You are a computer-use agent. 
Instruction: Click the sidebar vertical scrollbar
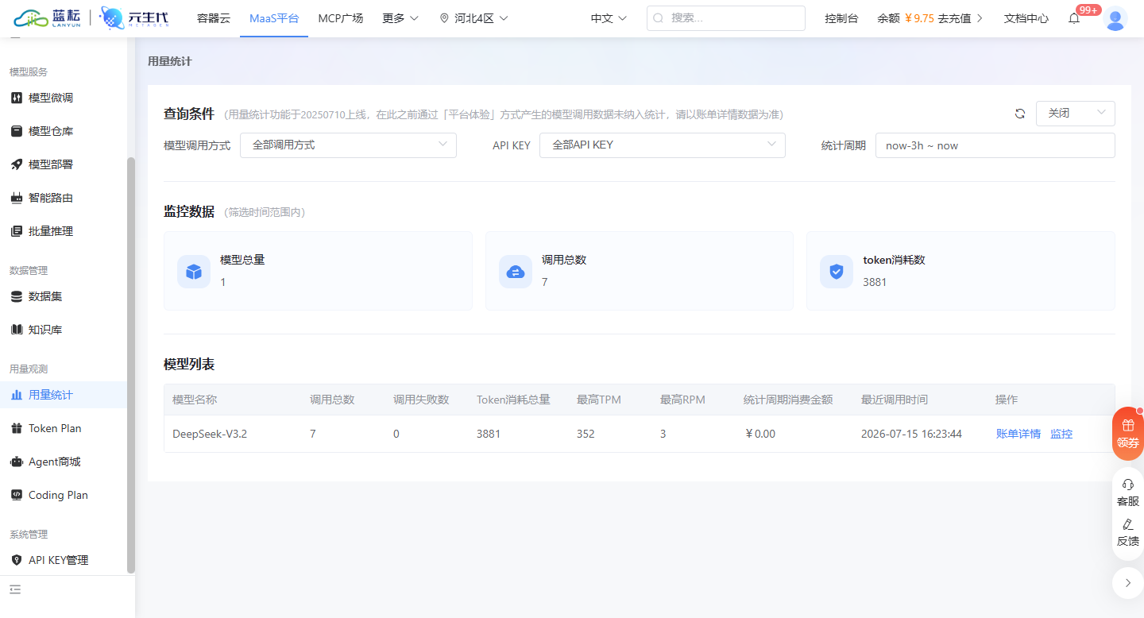coord(131,365)
